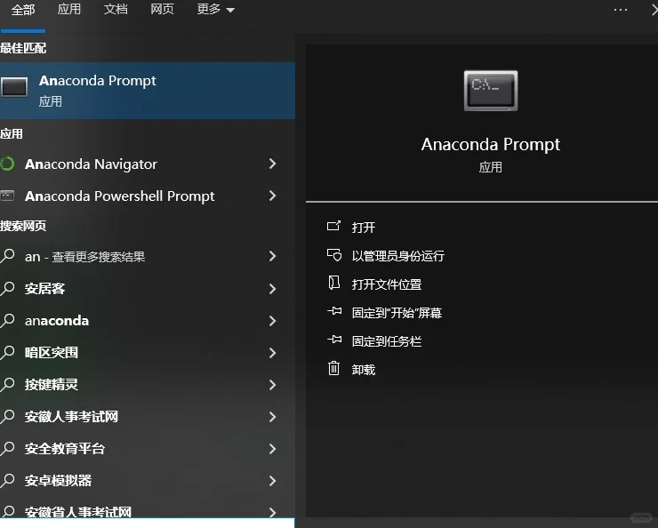Select the 安徽人事考试网 web suggestion

point(148,417)
